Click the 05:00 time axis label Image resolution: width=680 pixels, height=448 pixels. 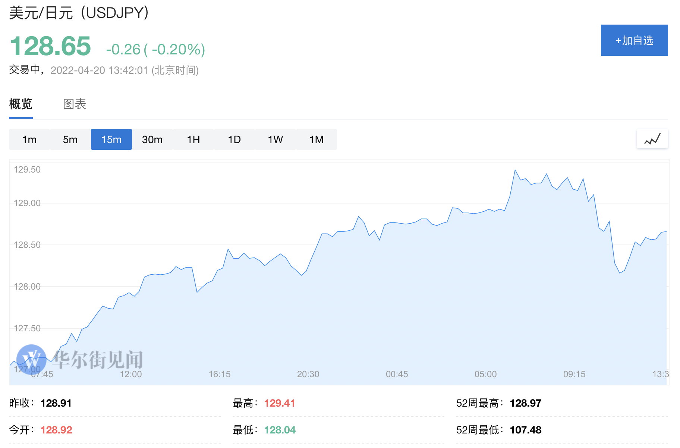[485, 374]
